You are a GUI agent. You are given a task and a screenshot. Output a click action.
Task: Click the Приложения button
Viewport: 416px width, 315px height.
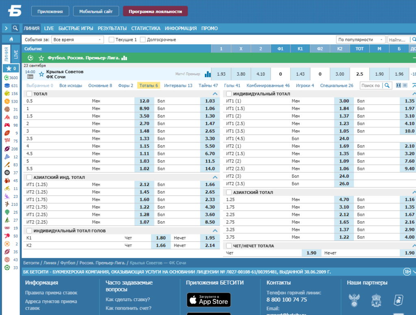coord(50,11)
